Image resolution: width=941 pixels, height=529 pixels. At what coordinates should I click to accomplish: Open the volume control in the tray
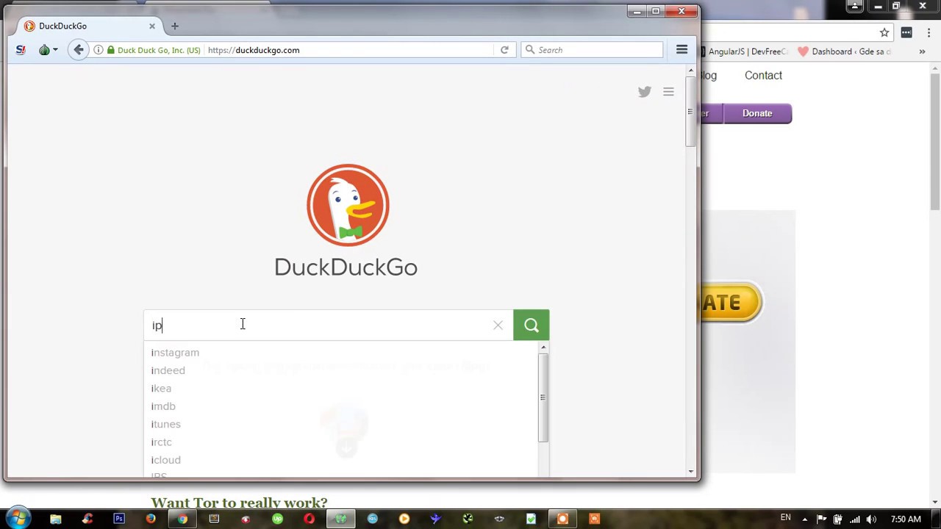tap(871, 519)
